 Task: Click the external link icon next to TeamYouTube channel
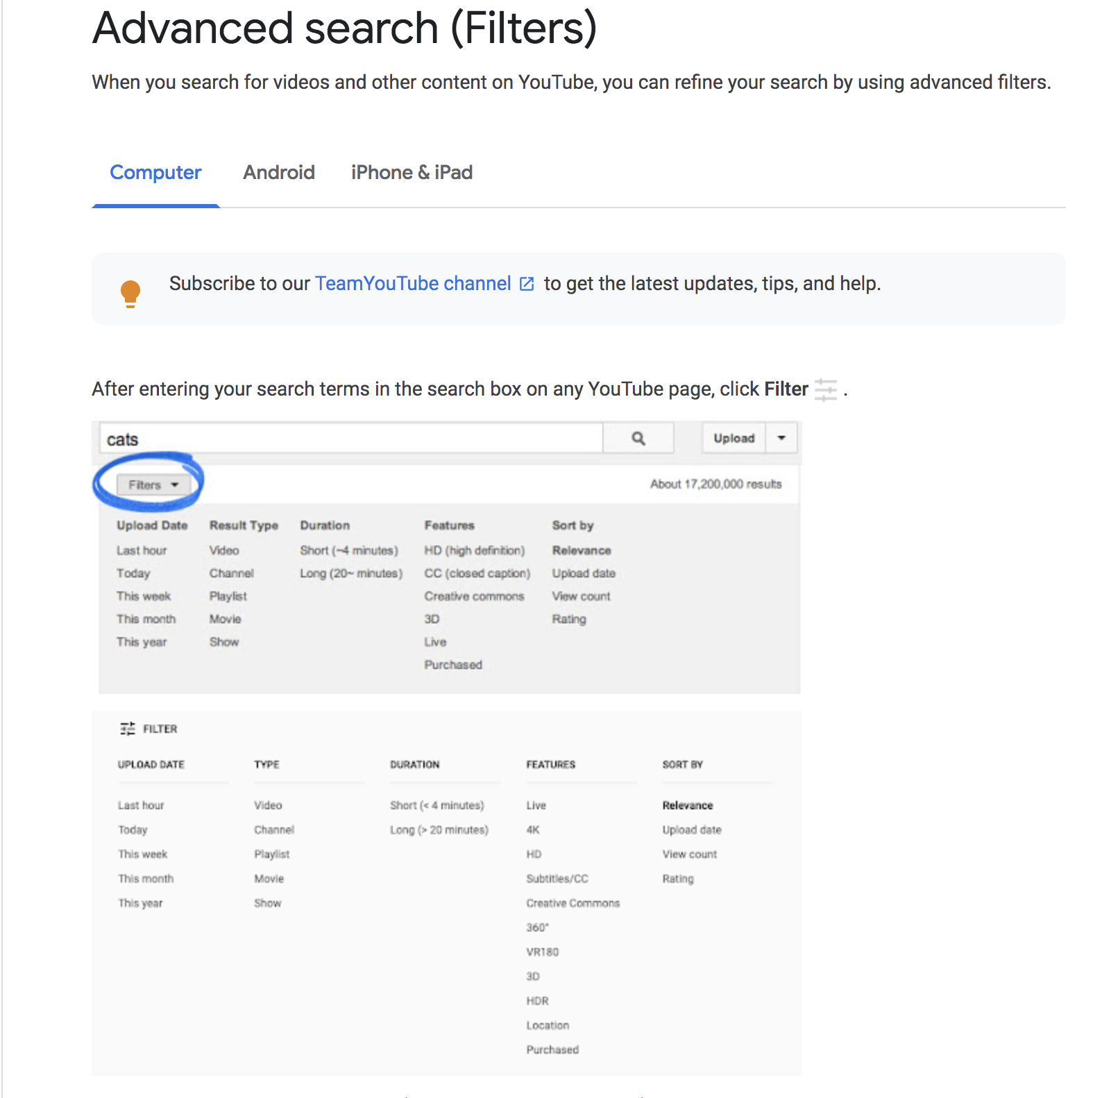pos(526,283)
